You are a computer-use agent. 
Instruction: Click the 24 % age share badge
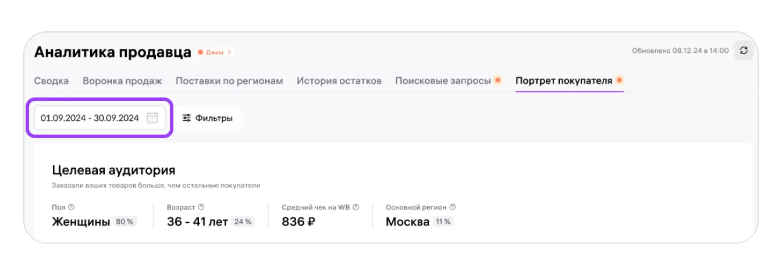point(242,222)
